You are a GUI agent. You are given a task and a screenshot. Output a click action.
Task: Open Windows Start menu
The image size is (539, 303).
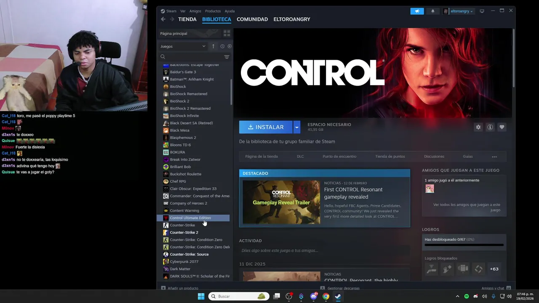(x=201, y=296)
